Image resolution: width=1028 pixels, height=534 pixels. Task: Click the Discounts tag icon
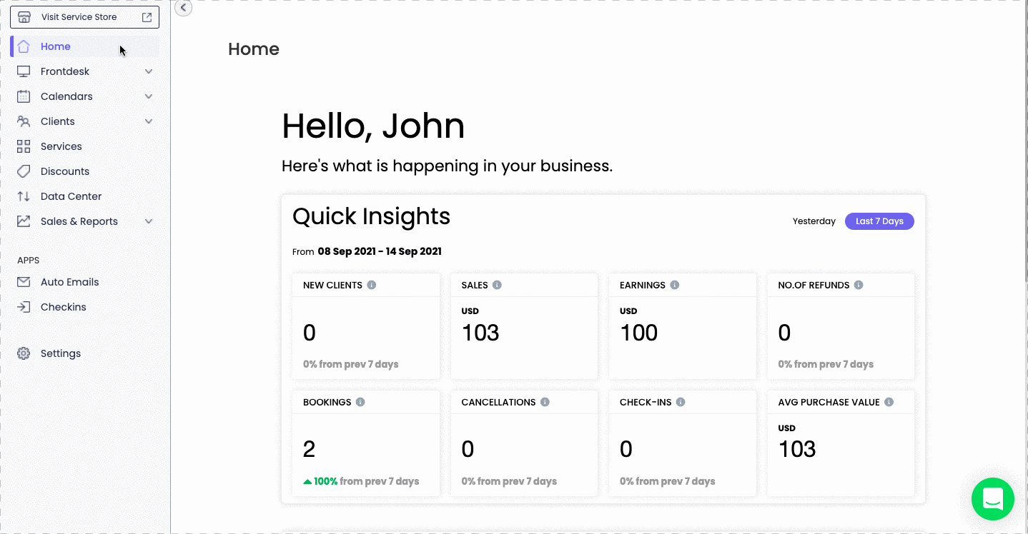[24, 171]
